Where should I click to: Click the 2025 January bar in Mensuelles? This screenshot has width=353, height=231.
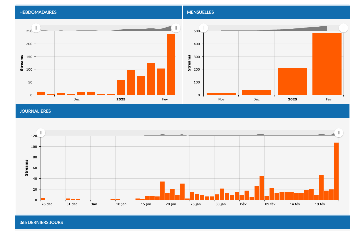tap(292, 81)
